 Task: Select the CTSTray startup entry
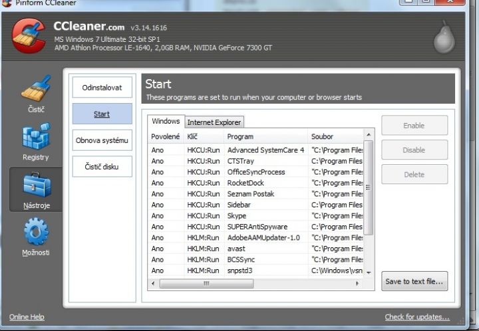256,161
